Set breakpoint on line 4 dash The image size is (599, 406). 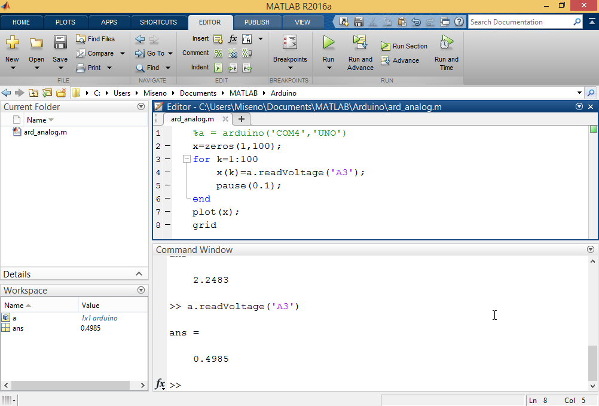[167, 172]
